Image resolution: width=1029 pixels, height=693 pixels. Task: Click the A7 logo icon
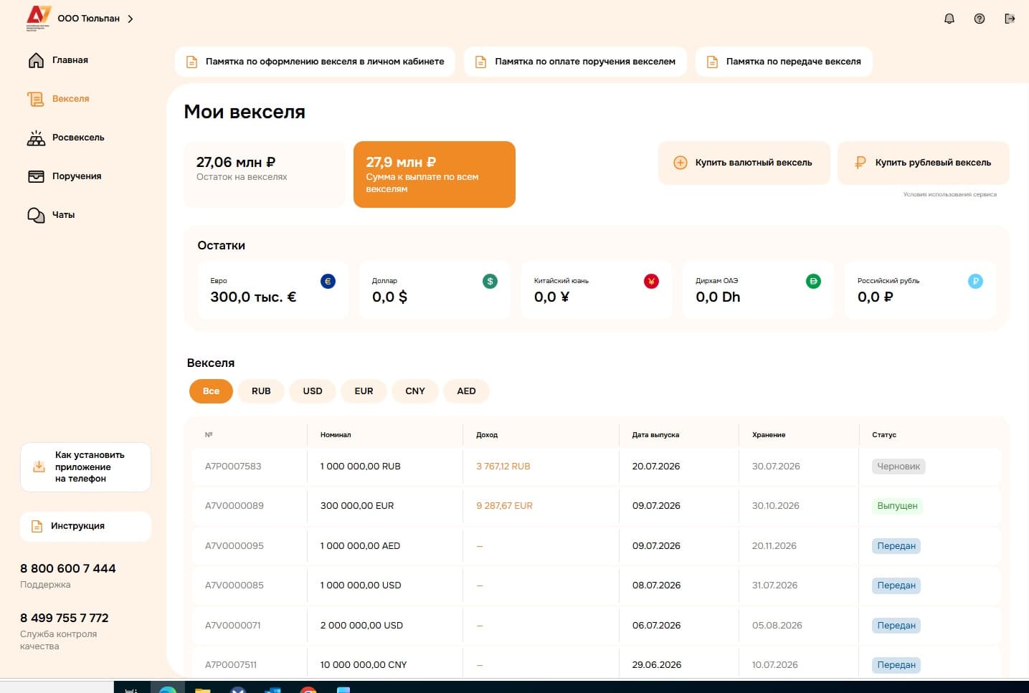(x=39, y=18)
